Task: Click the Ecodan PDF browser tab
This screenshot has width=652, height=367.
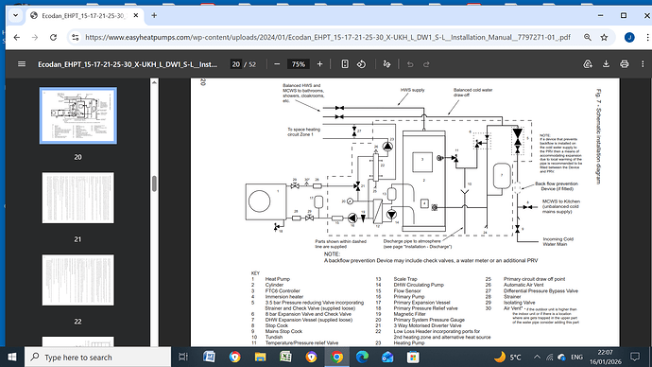Action: coord(84,16)
